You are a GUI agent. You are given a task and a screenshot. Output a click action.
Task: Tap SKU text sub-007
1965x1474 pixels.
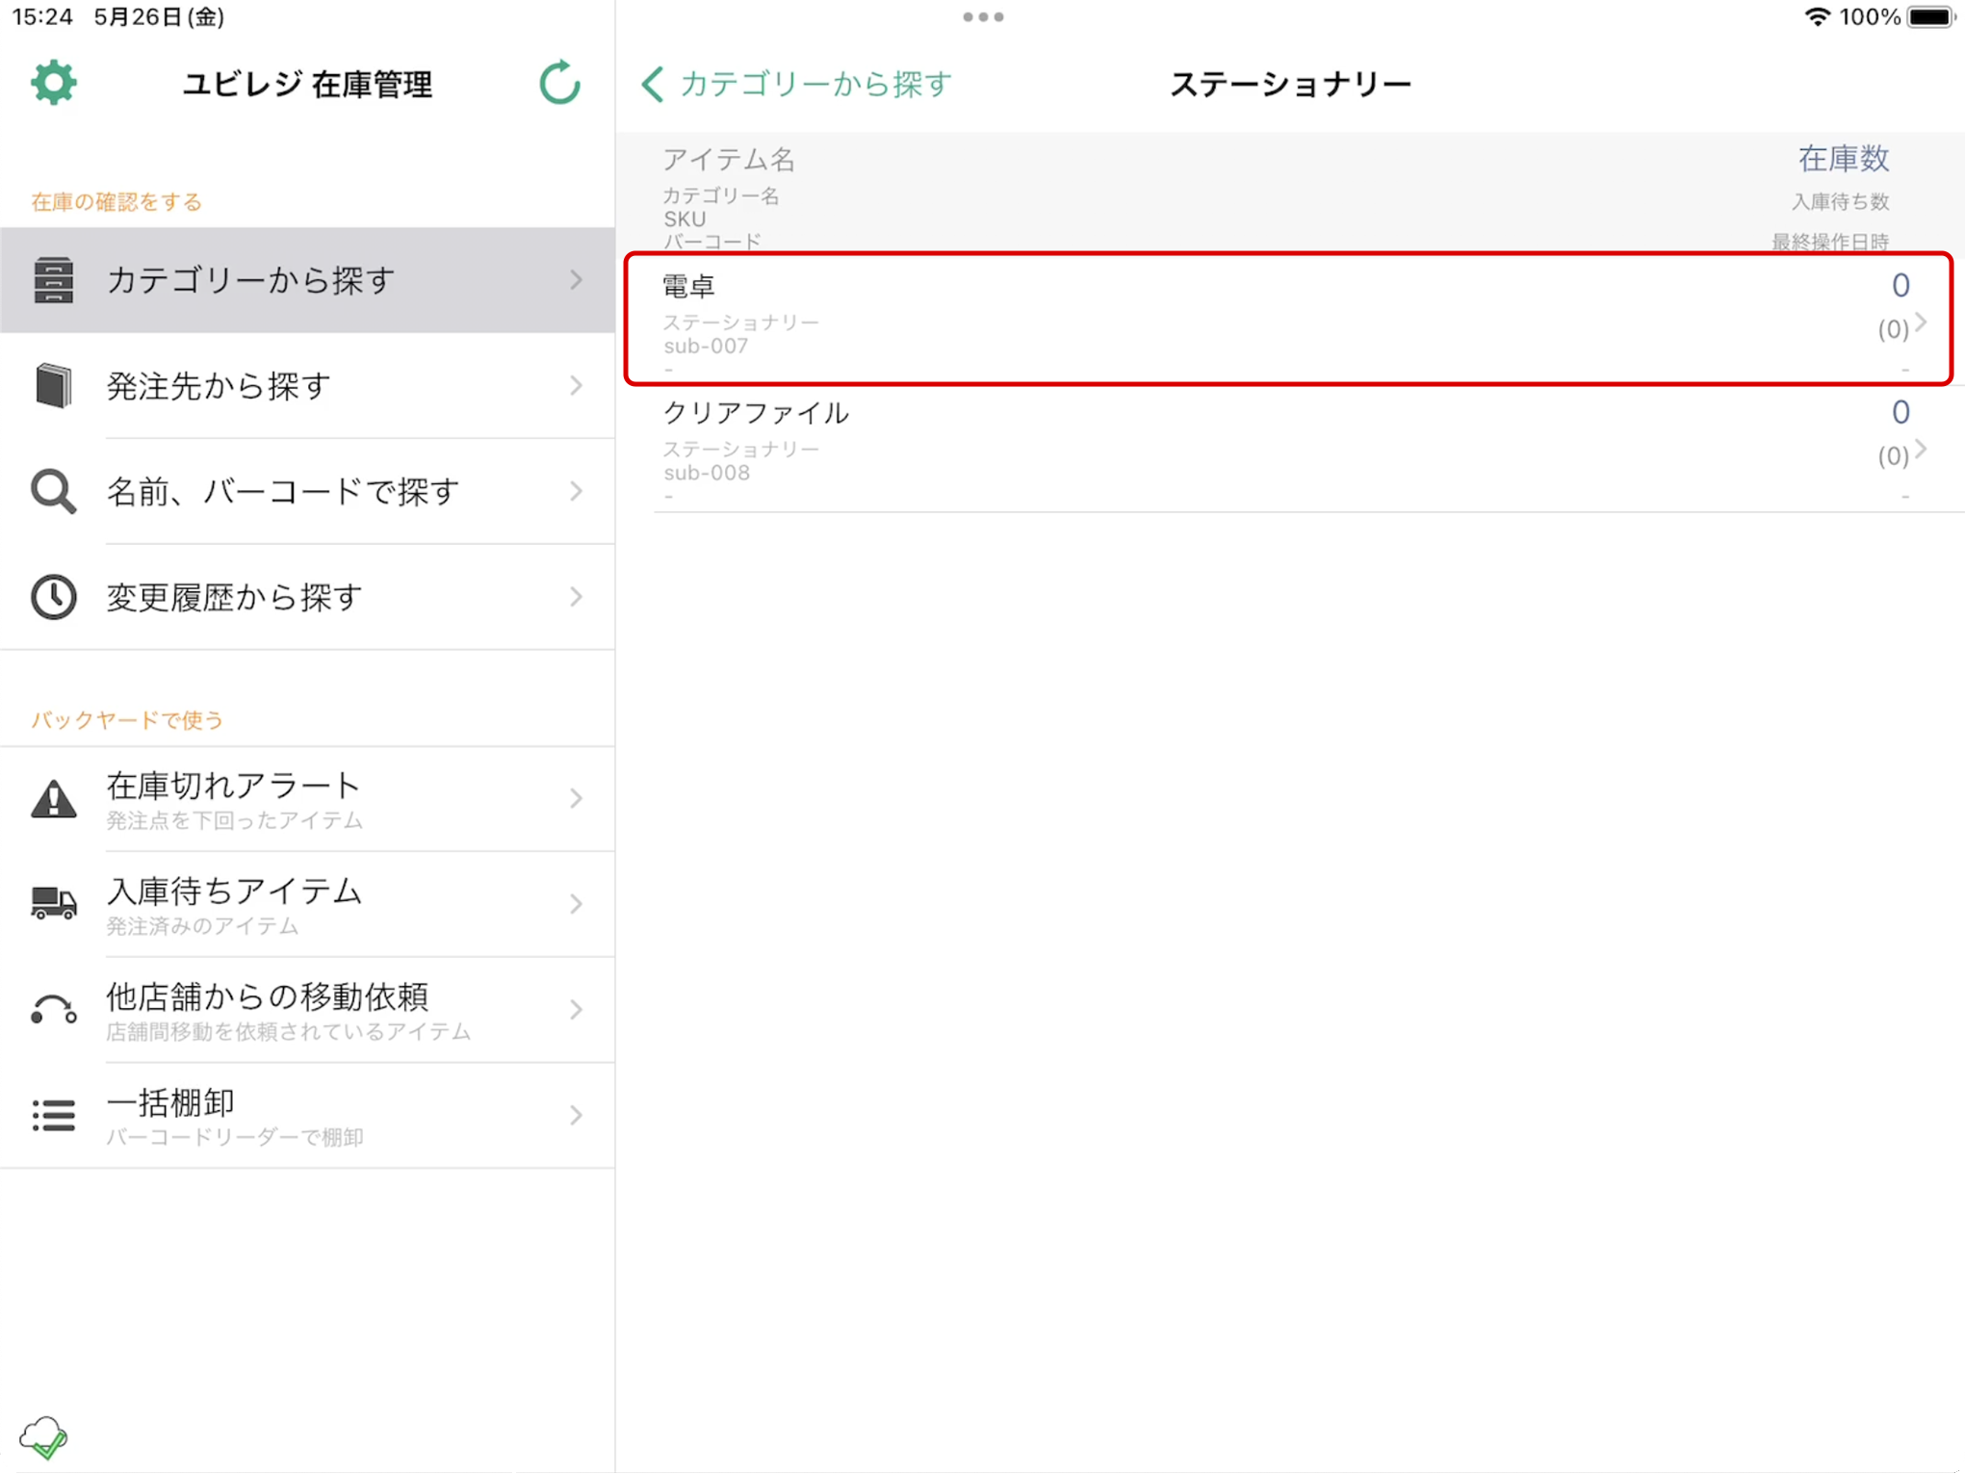pyautogui.click(x=706, y=347)
